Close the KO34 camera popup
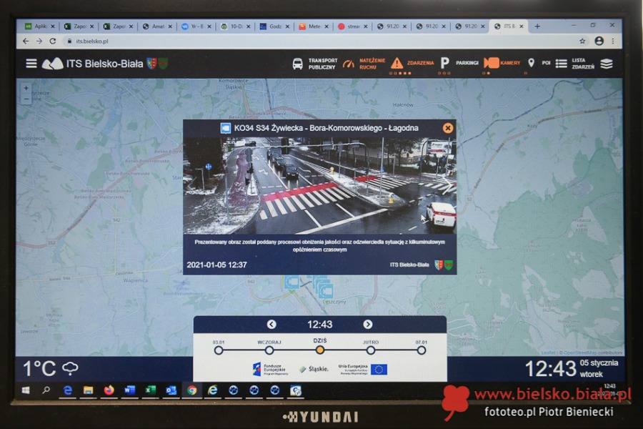 pyautogui.click(x=448, y=128)
